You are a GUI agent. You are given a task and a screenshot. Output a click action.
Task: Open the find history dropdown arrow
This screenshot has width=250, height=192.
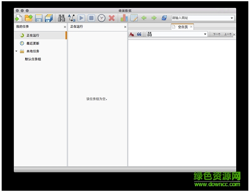[x=205, y=34]
